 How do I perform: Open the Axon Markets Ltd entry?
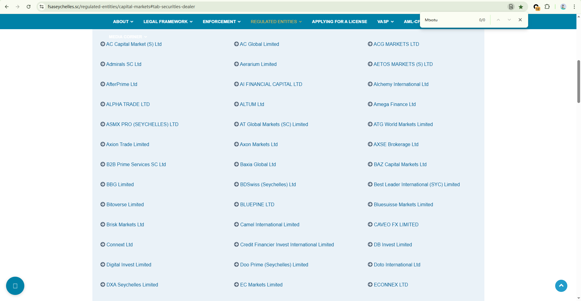(259, 144)
